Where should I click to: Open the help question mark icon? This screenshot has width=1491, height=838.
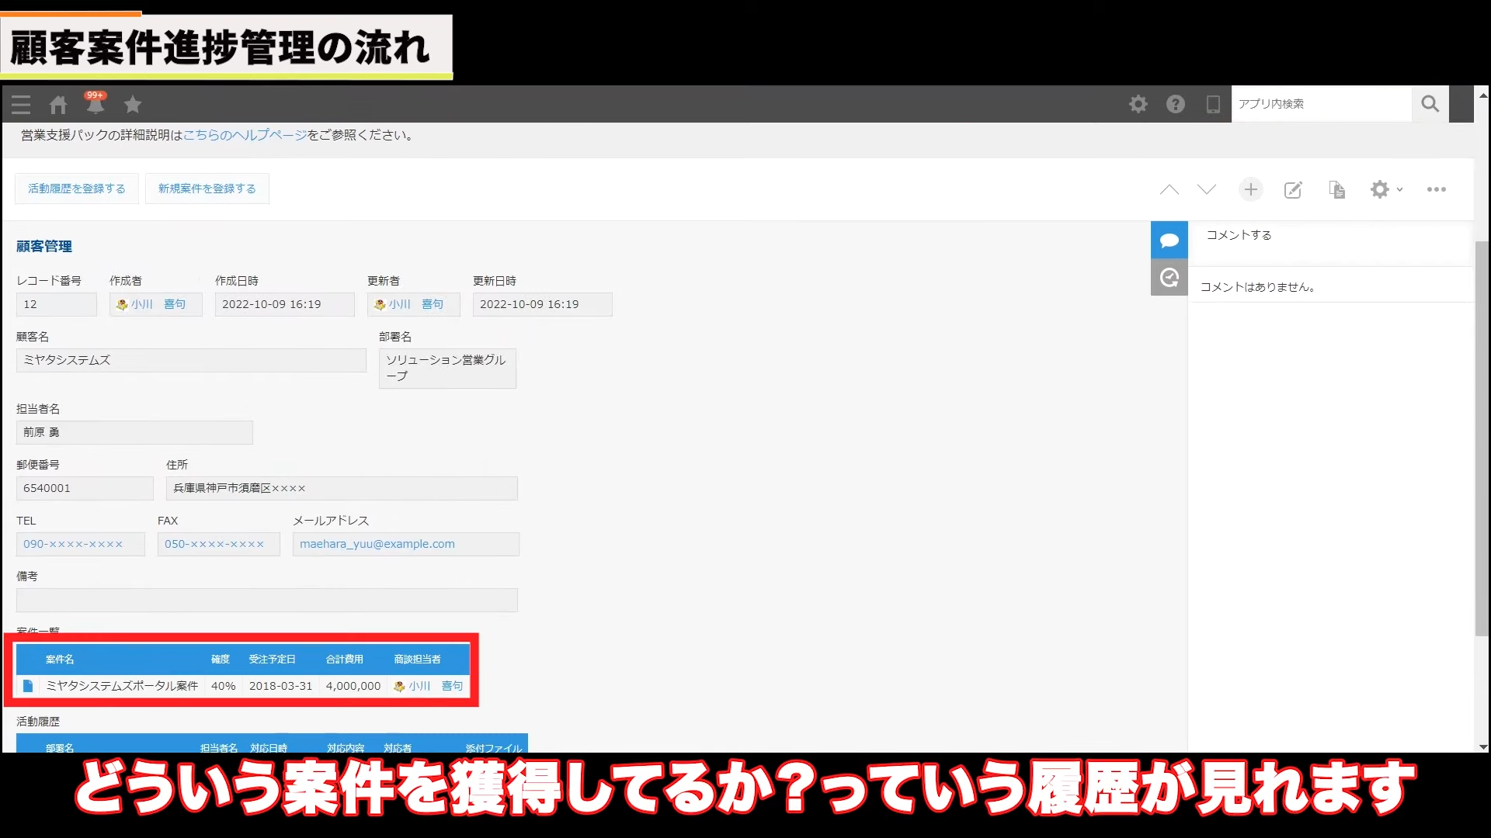coord(1175,104)
